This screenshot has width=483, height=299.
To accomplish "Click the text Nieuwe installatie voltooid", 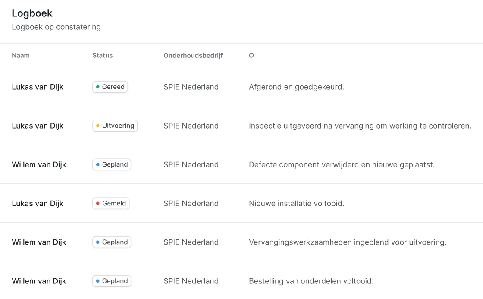I will pyautogui.click(x=296, y=203).
